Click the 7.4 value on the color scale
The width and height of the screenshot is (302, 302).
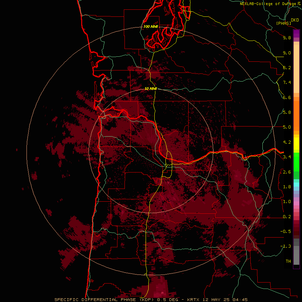pyautogui.click(x=287, y=83)
